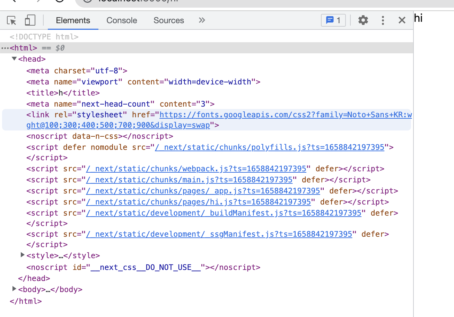Select the next-head-count meta node
The image size is (454, 317).
click(121, 104)
